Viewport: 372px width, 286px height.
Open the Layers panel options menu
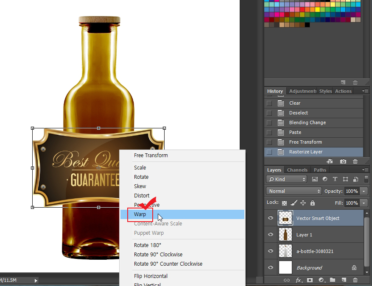pos(365,169)
